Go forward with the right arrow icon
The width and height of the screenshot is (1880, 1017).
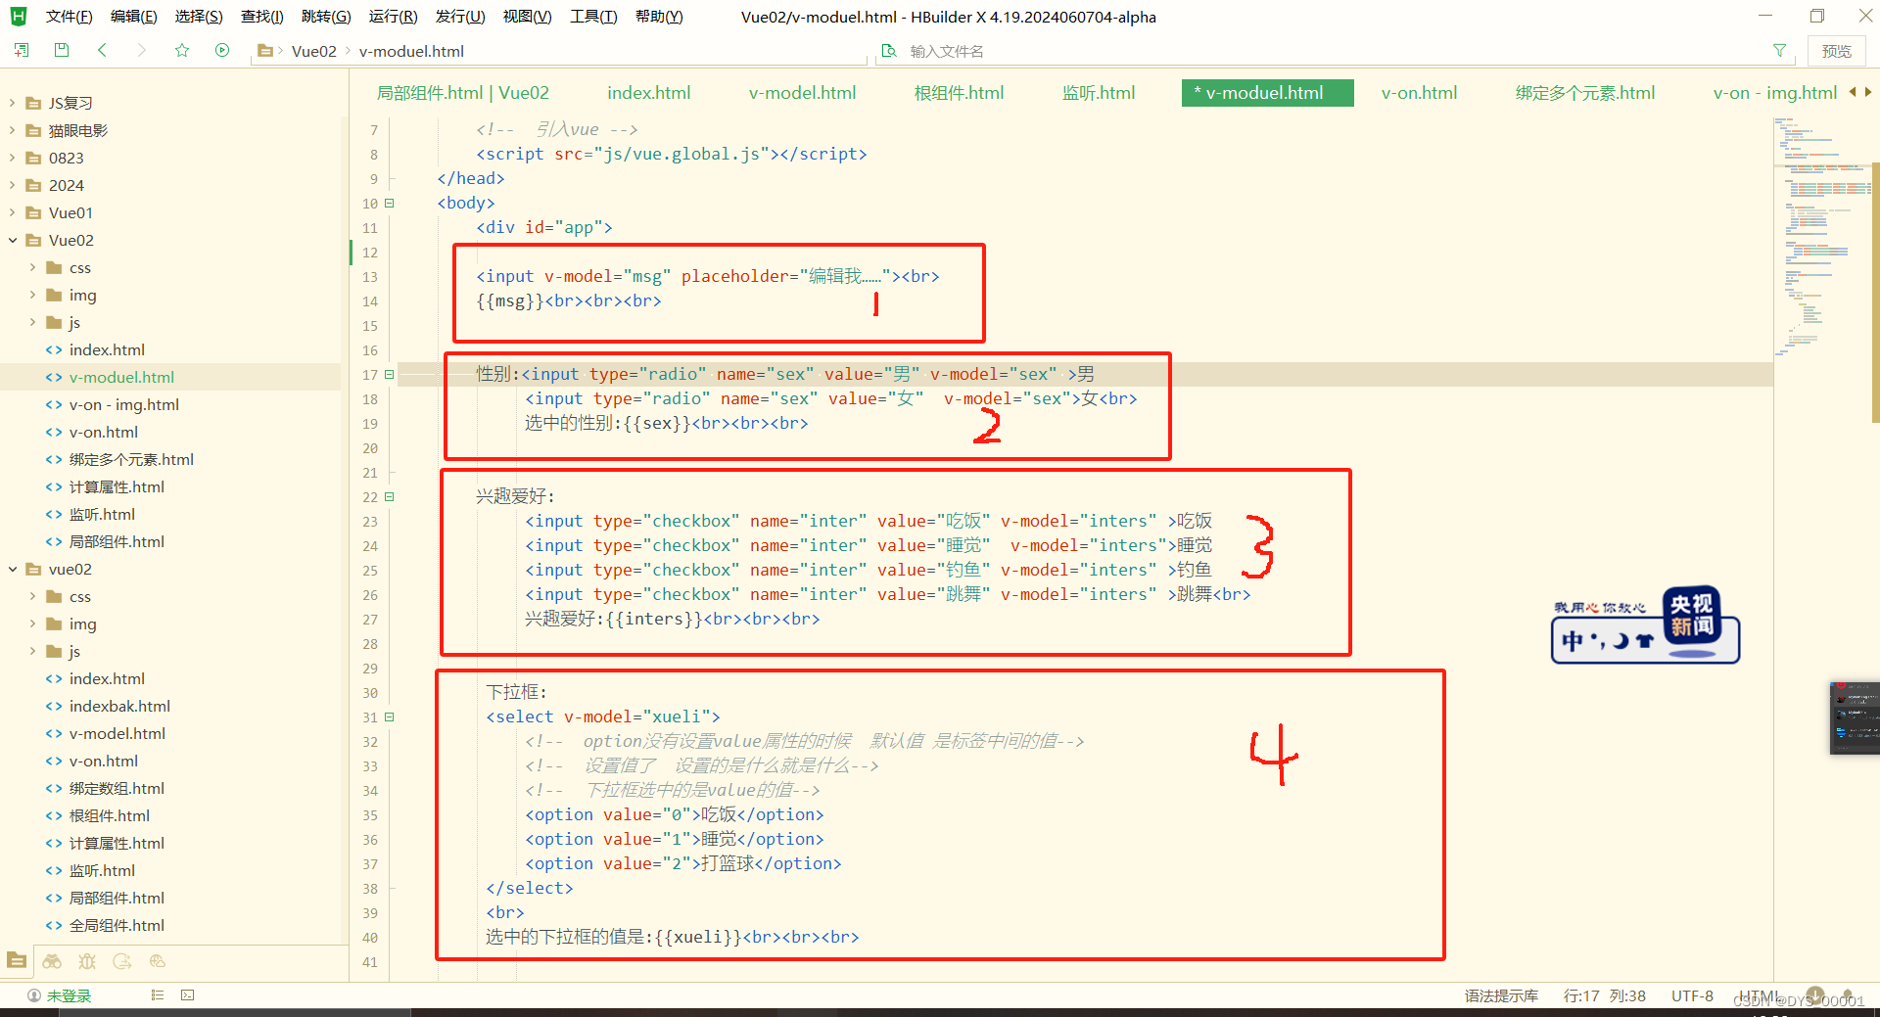coord(142,50)
